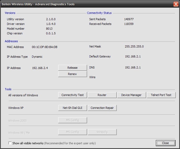Click the Release button
The height and width of the screenshot is (149, 180).
tap(72, 68)
